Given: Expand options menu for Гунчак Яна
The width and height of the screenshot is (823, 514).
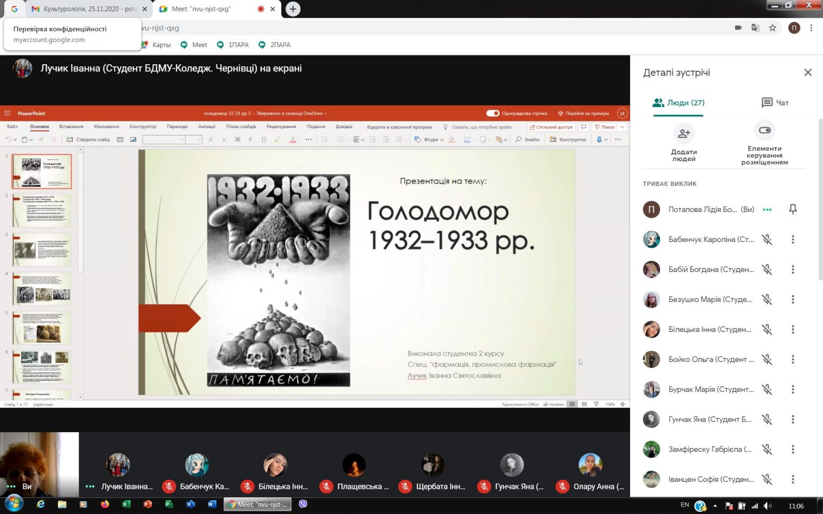Looking at the screenshot, I should 792,419.
